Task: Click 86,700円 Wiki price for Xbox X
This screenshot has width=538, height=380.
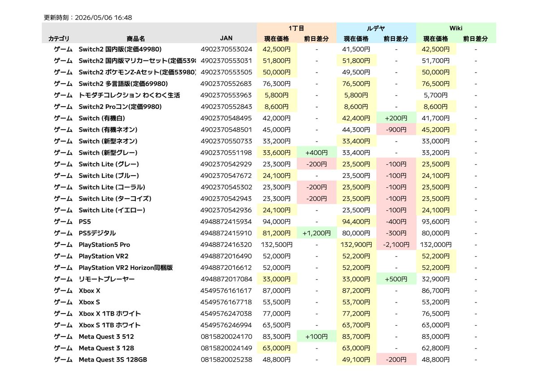Action: tap(437, 290)
